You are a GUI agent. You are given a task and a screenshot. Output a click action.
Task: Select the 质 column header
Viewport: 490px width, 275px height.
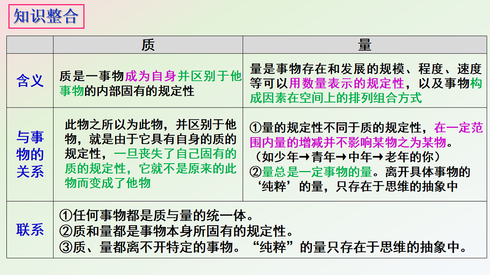pos(148,45)
